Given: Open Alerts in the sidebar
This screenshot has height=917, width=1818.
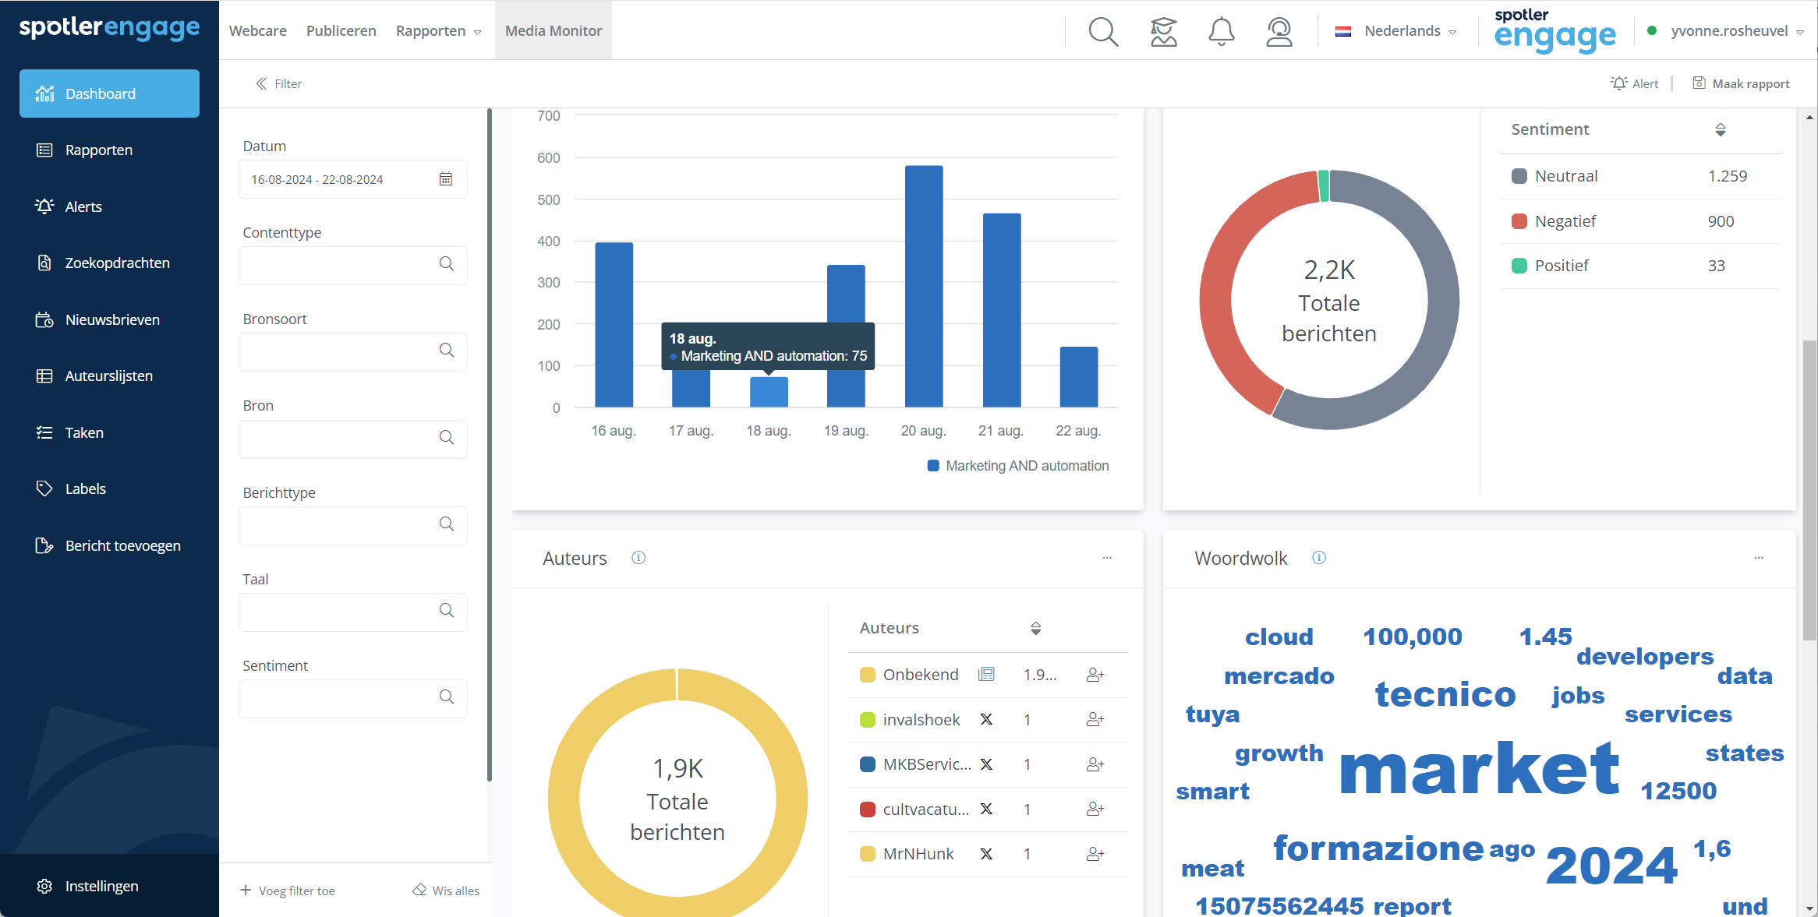Looking at the screenshot, I should [x=83, y=206].
